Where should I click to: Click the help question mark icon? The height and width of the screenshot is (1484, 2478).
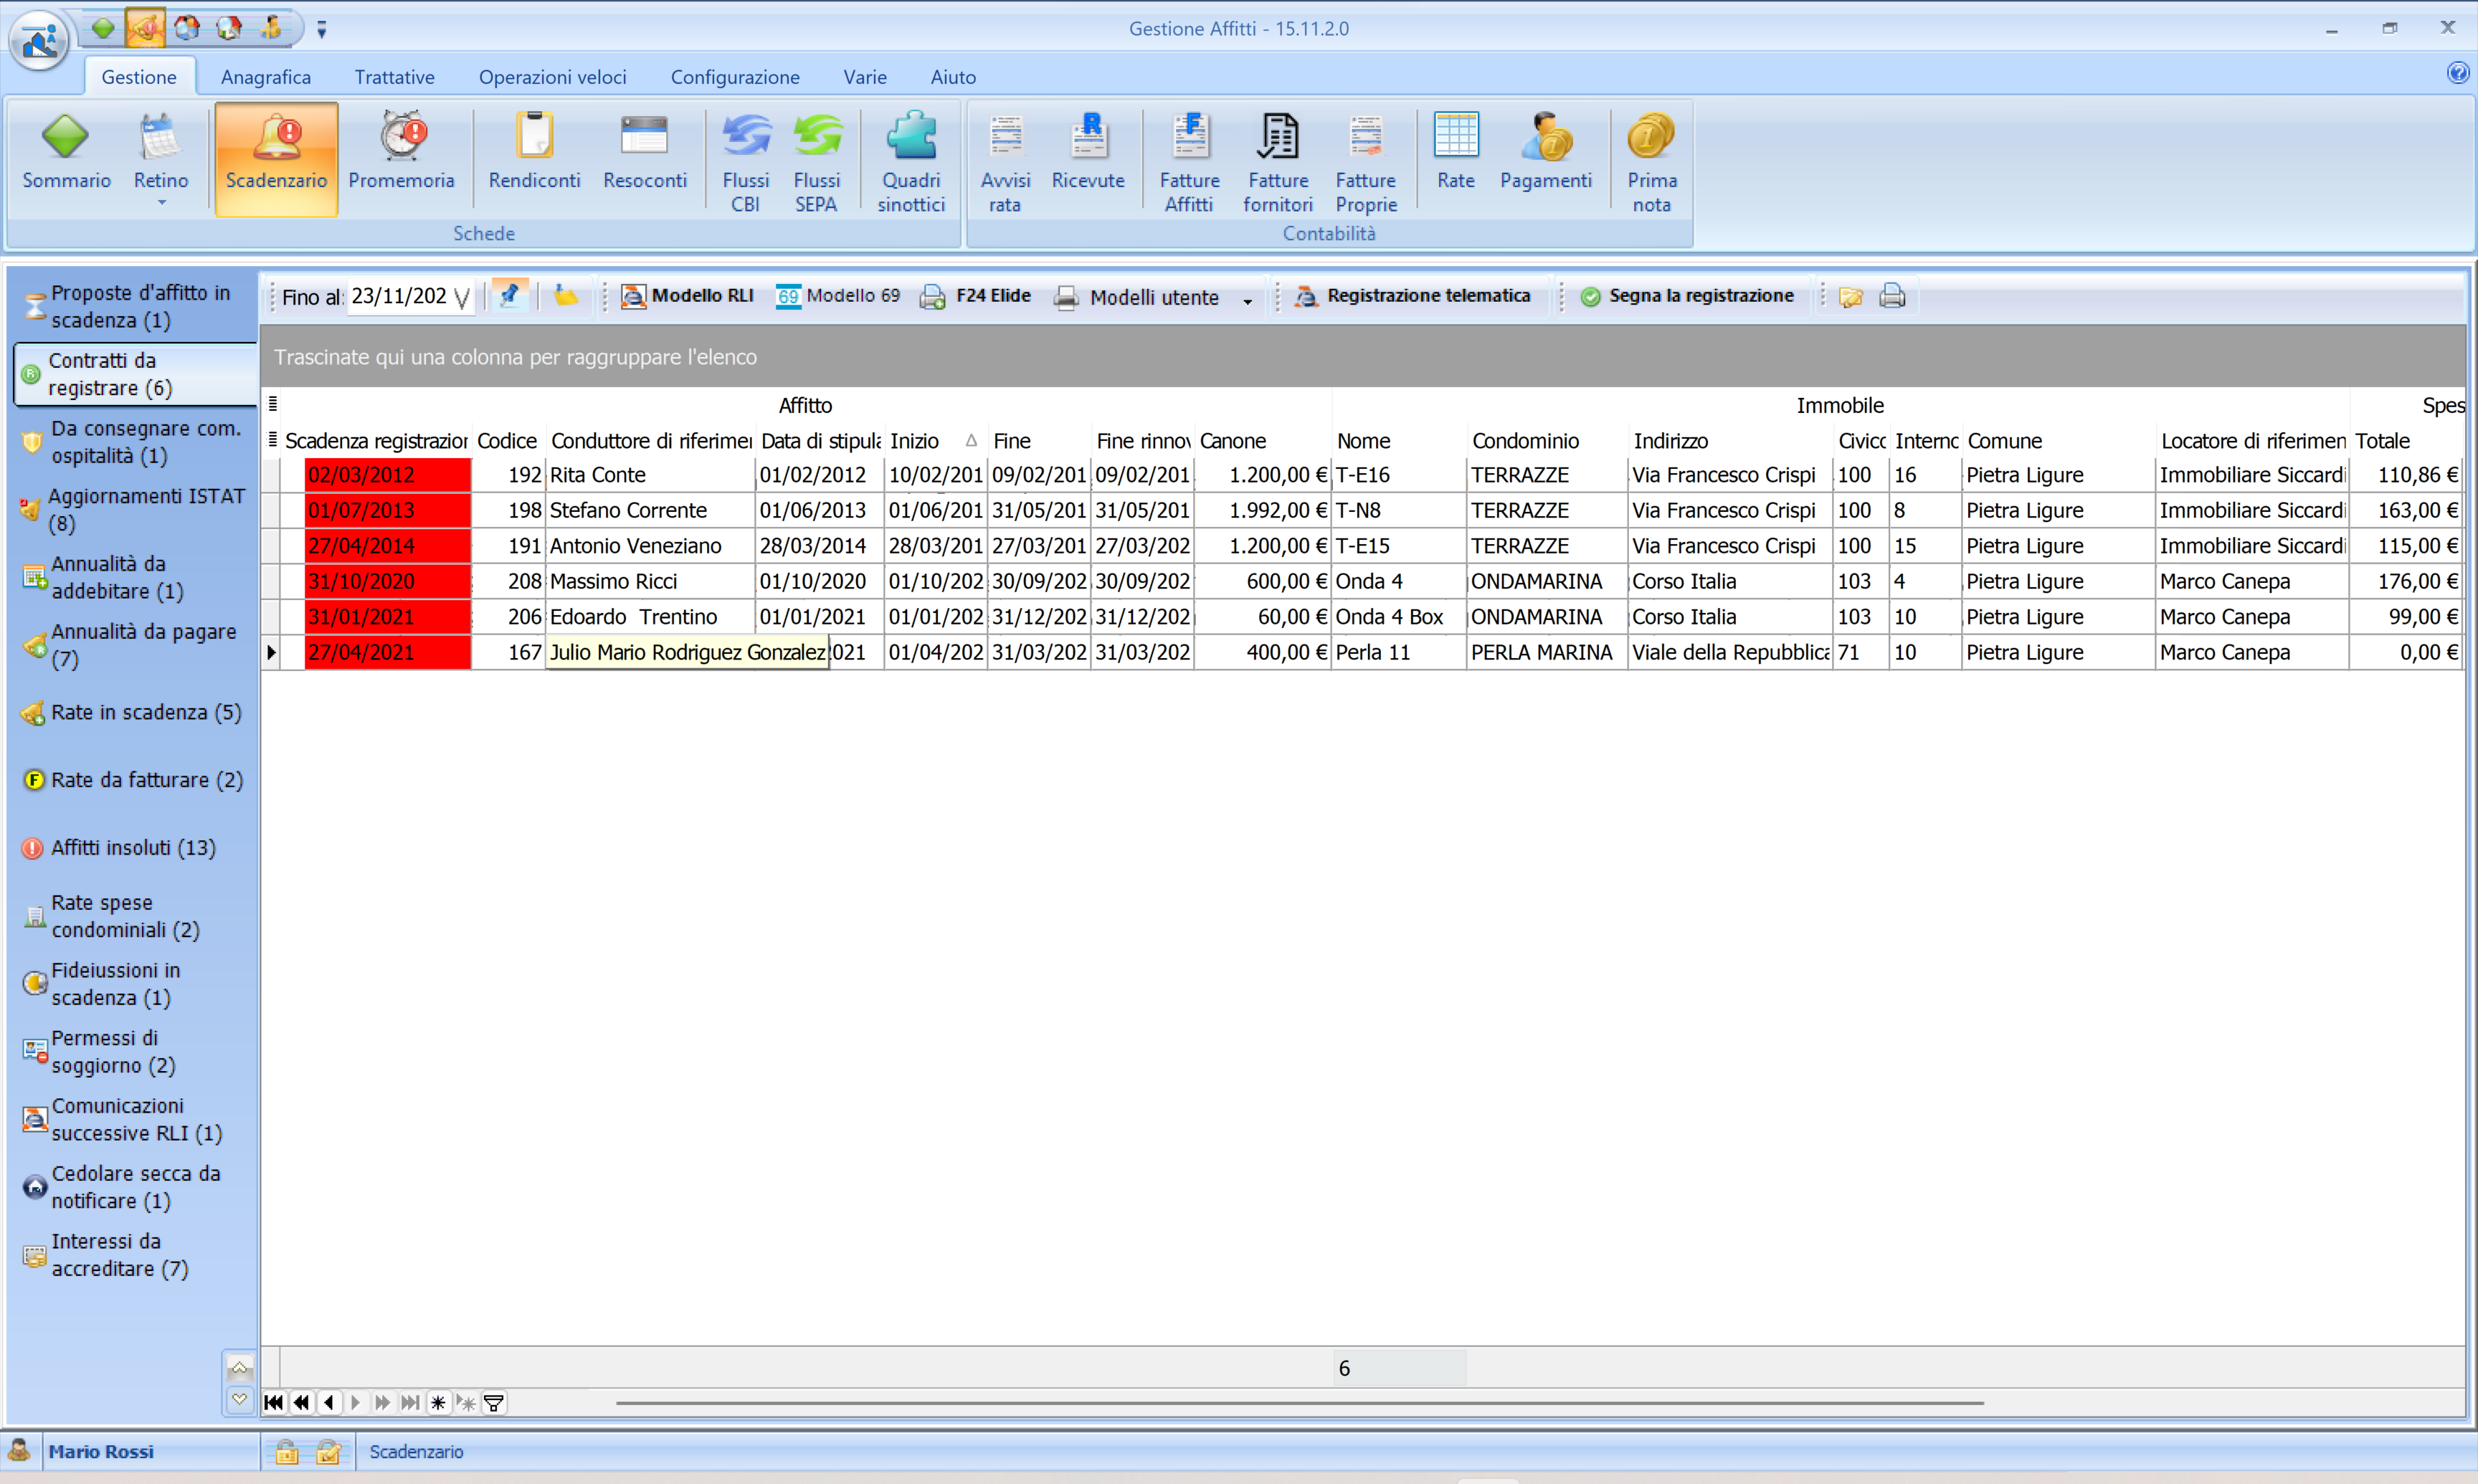(x=2457, y=73)
